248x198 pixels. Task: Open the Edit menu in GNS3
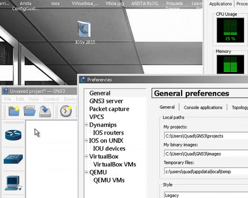[x=20, y=99]
